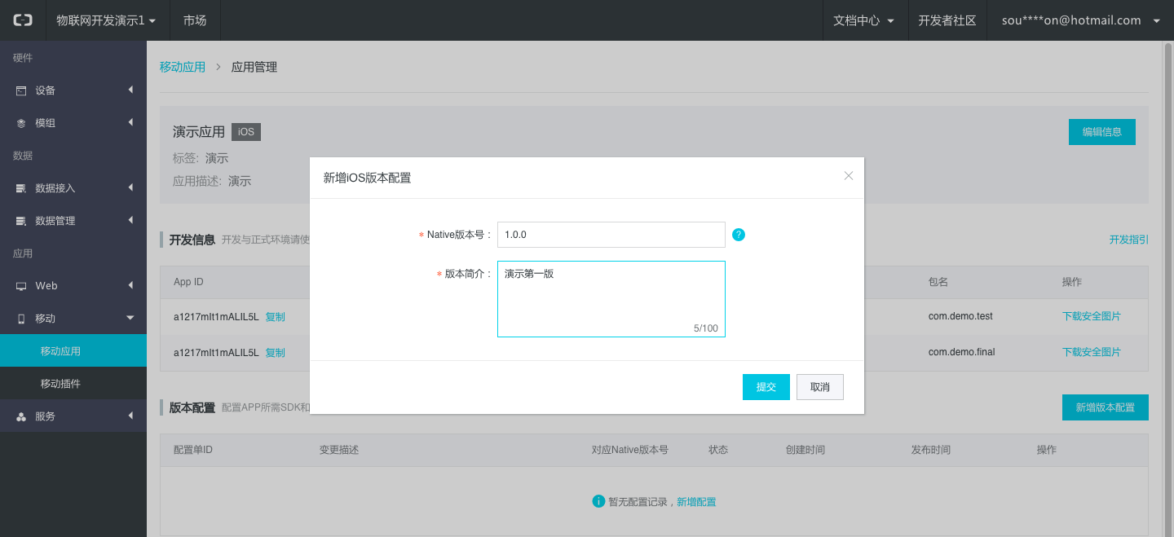
Task: Click the platform logo in top-left corner
Action: point(23,20)
